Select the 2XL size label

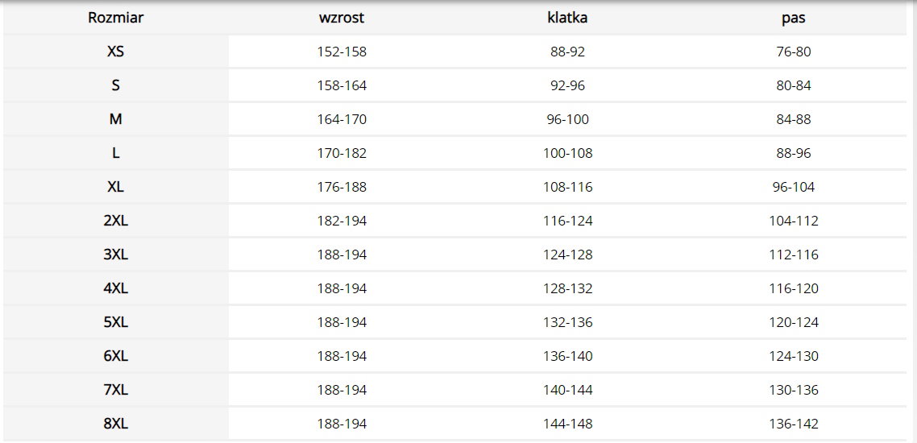(116, 221)
